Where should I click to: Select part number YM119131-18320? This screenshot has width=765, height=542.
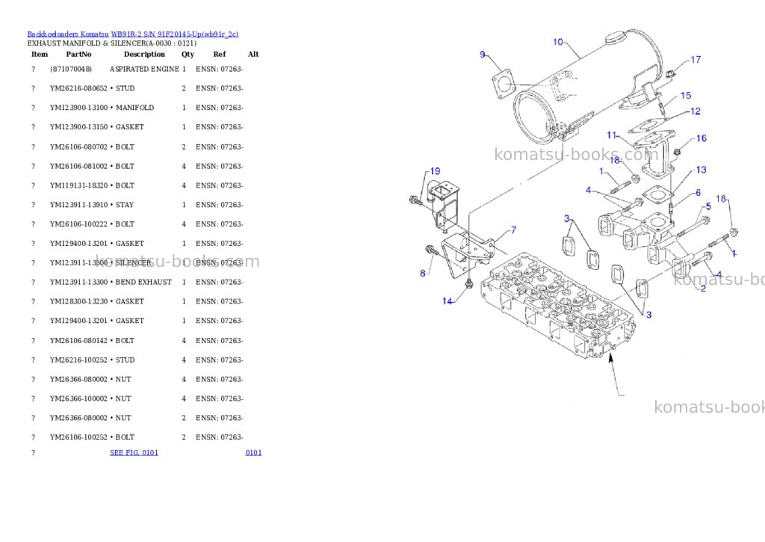tap(78, 185)
